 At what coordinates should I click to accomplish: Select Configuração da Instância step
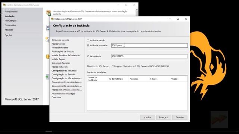pyautogui.click(x=64, y=71)
